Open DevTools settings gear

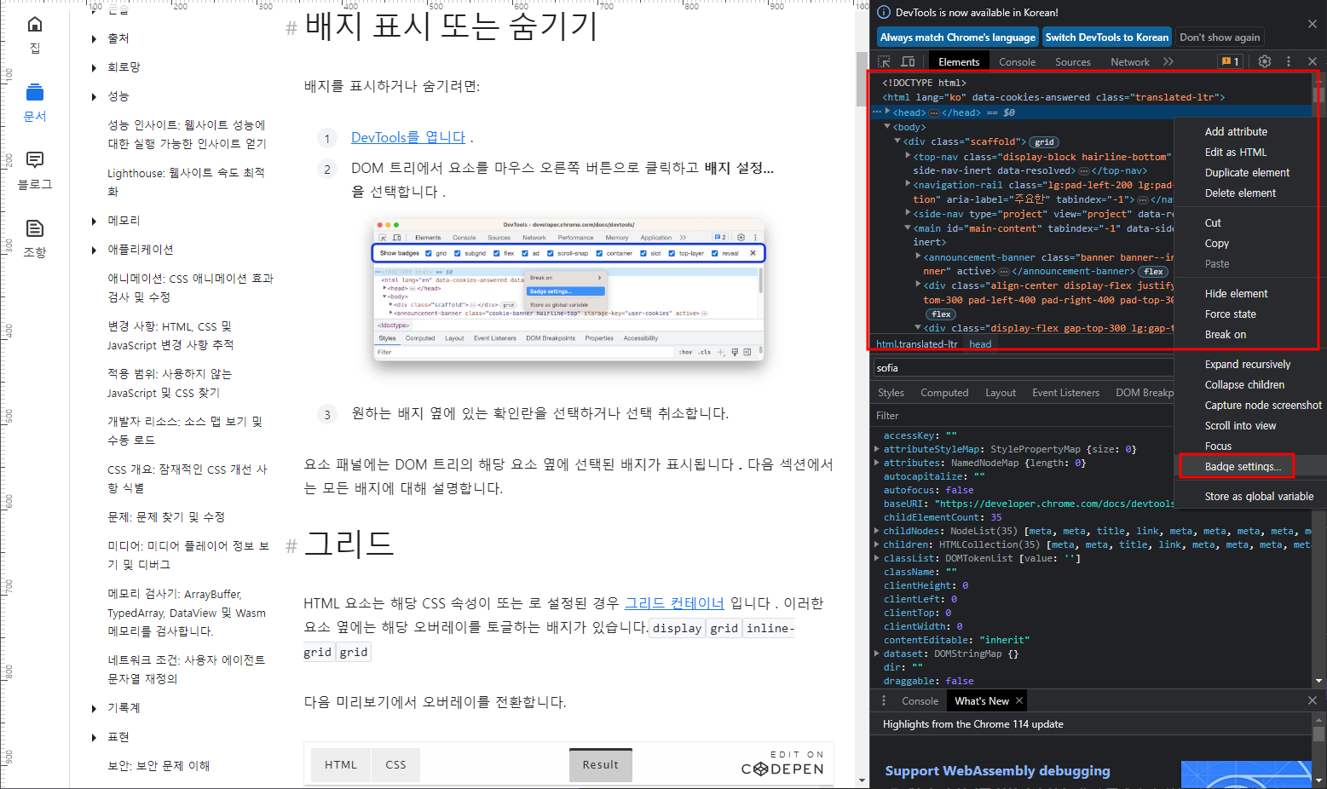[1265, 61]
